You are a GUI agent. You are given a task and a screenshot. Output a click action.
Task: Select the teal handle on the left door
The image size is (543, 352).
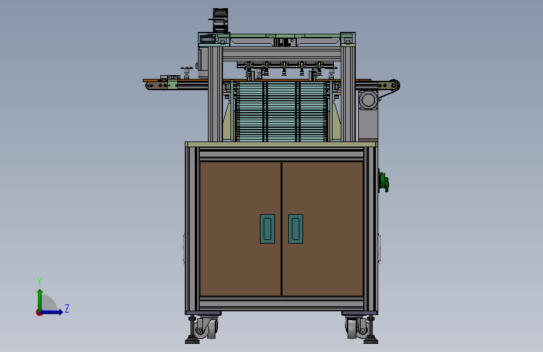267,229
